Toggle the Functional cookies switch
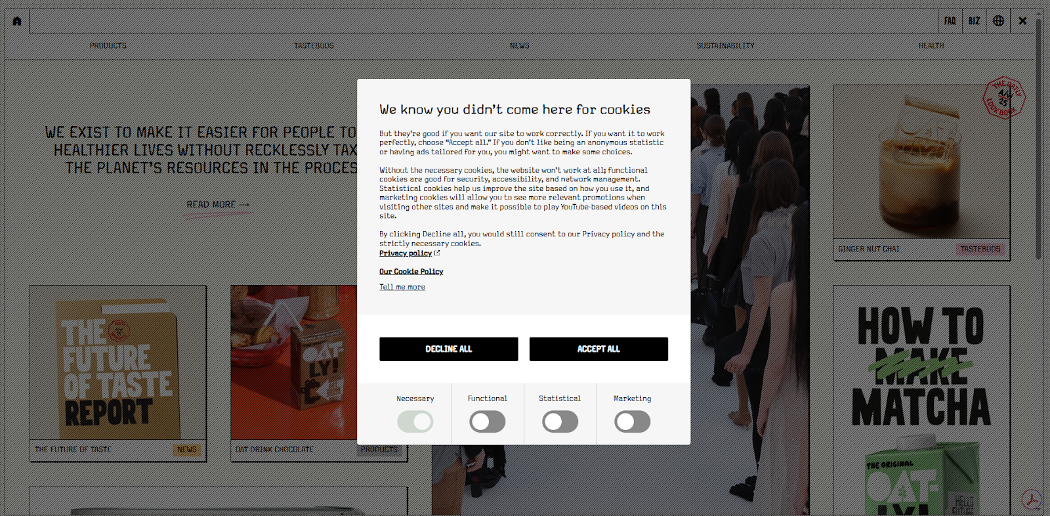The height and width of the screenshot is (516, 1050). (x=487, y=421)
